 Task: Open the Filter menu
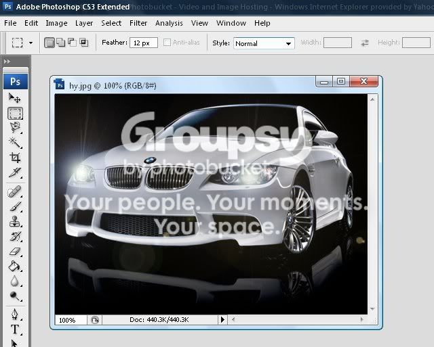point(138,23)
